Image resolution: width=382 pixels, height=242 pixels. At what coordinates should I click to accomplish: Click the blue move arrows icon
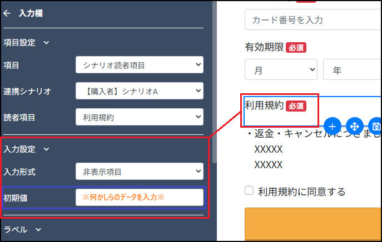(354, 126)
